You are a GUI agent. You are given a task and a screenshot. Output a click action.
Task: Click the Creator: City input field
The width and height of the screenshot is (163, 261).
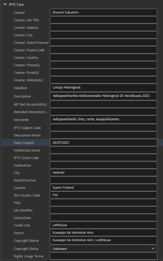click(x=104, y=35)
